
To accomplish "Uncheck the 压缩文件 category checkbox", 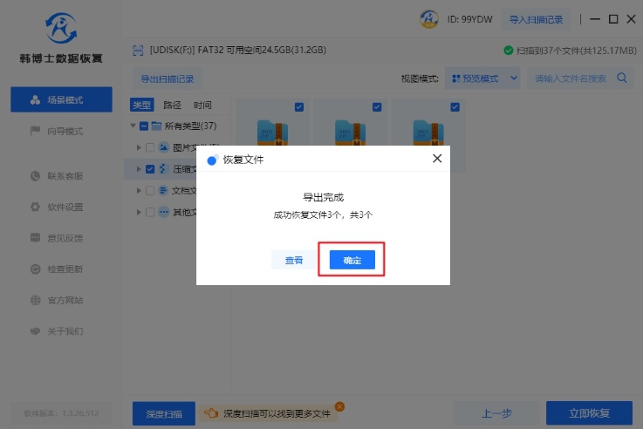I will tap(150, 169).
